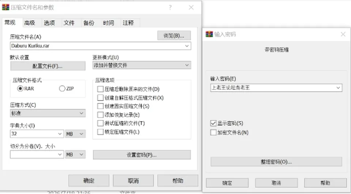Click the 整理密码(O)... button
This screenshot has width=351, height=194.
point(276,161)
